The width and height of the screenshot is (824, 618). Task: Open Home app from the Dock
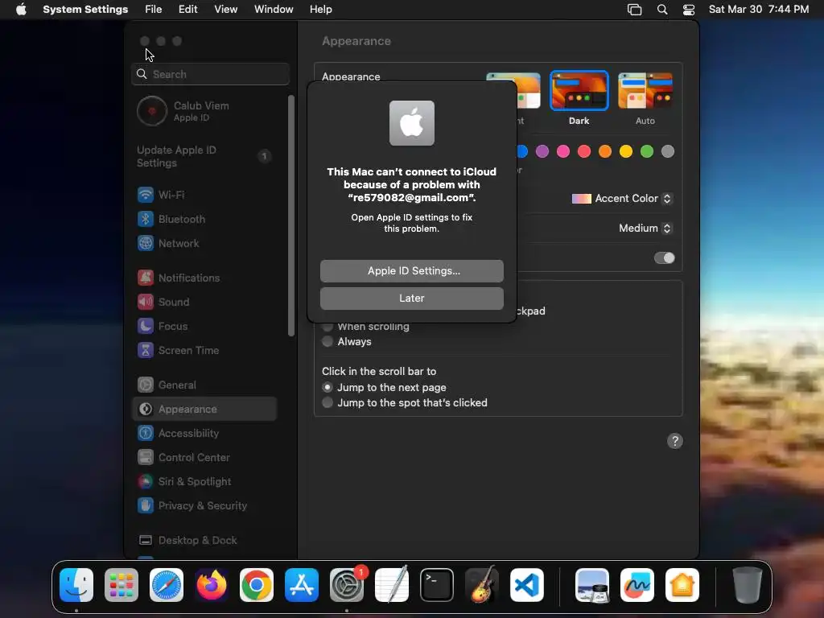pyautogui.click(x=682, y=585)
